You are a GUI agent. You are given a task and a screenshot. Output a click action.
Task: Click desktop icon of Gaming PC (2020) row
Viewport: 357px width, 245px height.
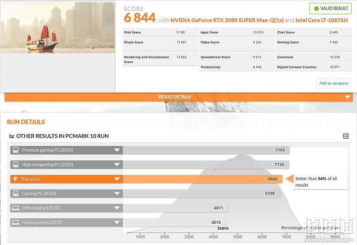[16, 194]
